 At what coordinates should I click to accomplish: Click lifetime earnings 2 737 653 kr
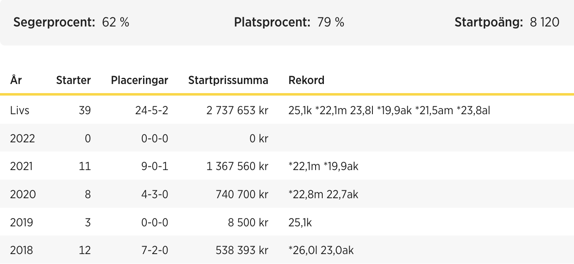point(238,110)
